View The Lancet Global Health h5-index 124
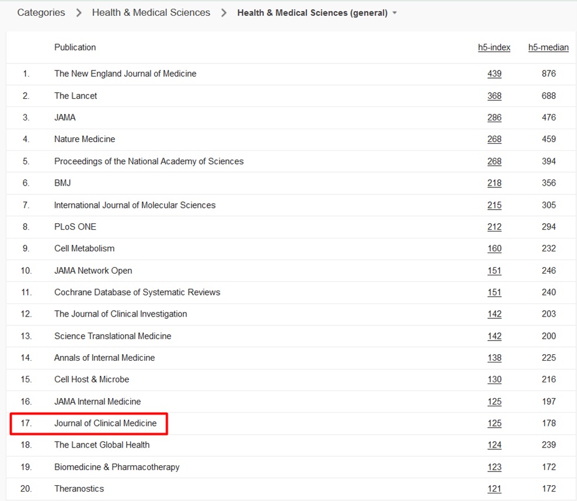Screen dimensions: 577x501 tap(494, 445)
